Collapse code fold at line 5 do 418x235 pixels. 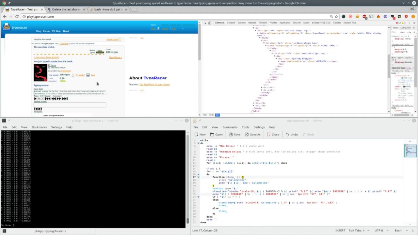[x=198, y=143]
